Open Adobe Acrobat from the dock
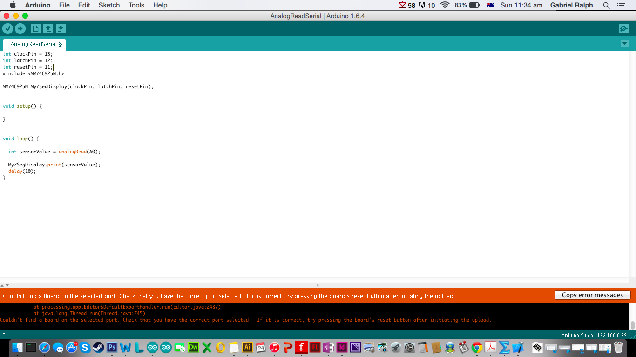Viewport: 636px width, 357px height. (490, 347)
